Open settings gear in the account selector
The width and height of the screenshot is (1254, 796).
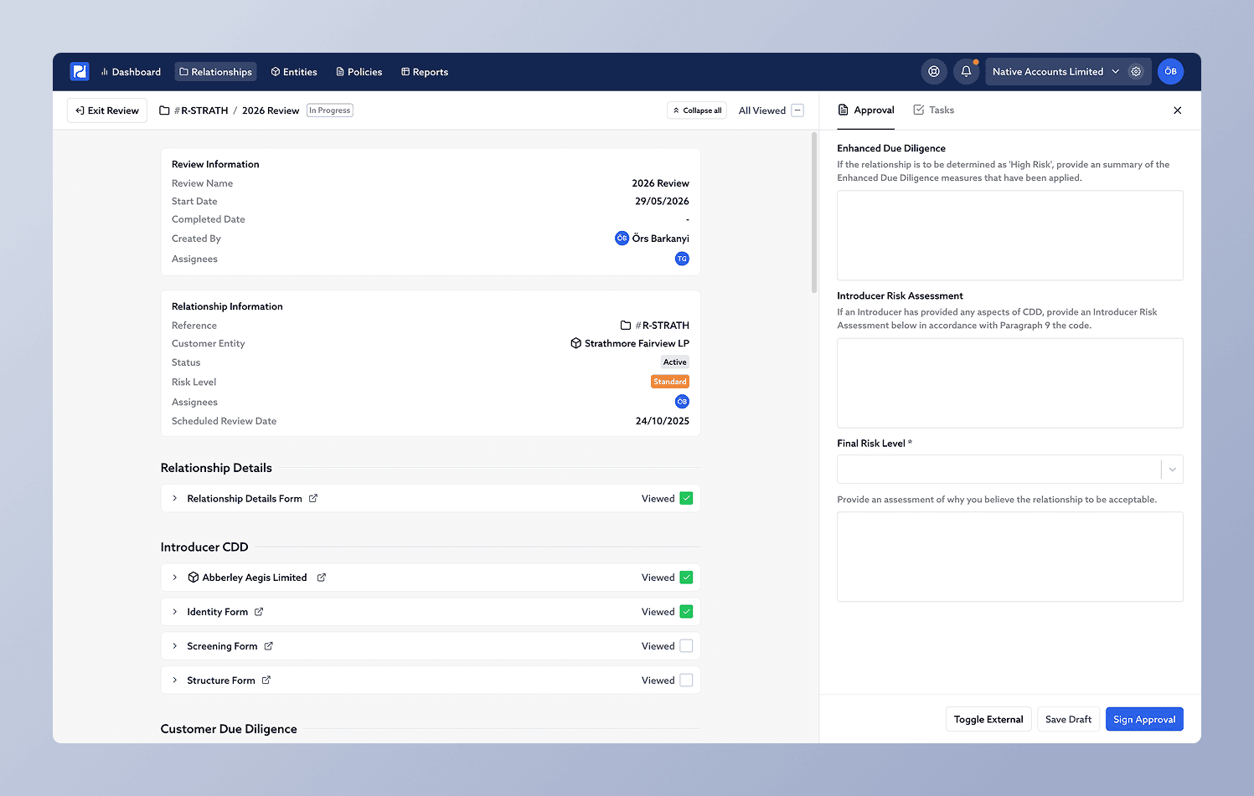[1136, 72]
